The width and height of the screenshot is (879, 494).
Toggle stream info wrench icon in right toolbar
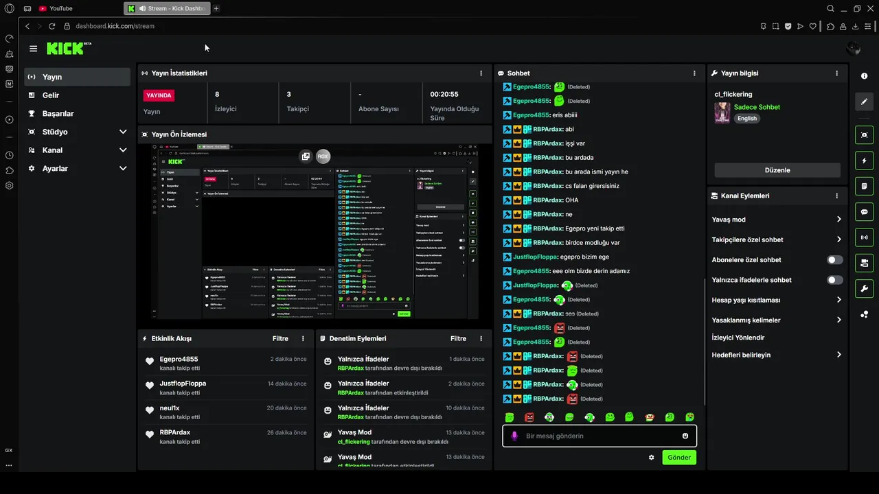(864, 288)
